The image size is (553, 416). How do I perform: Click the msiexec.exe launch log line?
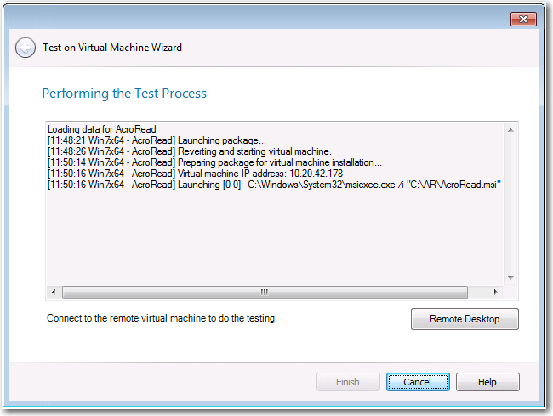(x=272, y=185)
